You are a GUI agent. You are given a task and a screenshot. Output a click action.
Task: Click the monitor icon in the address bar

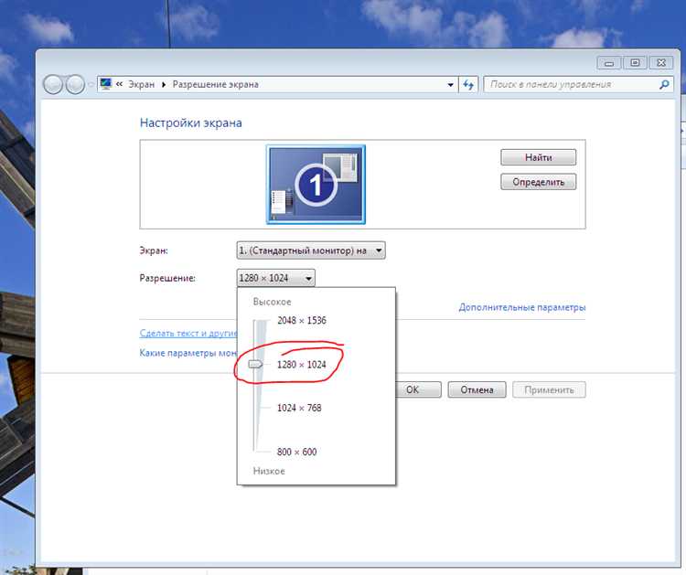106,84
